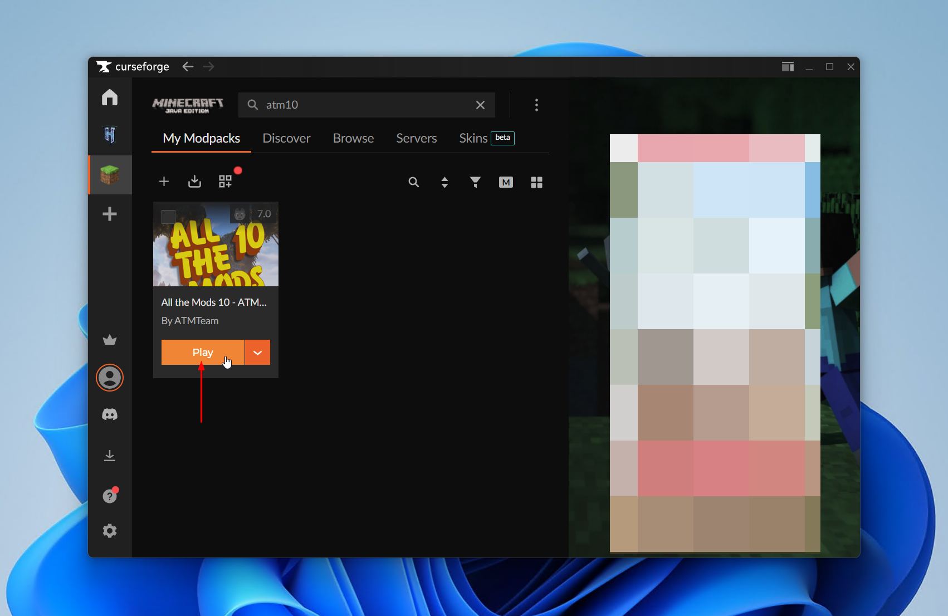The image size is (948, 616).
Task: Select the Minecraft grass block icon
Action: coord(110,175)
